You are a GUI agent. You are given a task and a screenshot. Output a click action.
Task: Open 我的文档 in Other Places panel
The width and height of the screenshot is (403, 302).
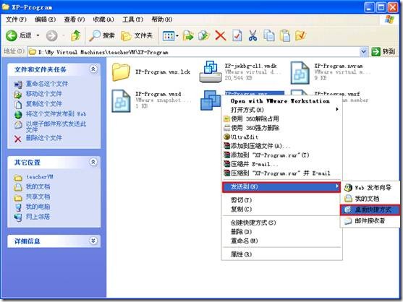coord(38,187)
